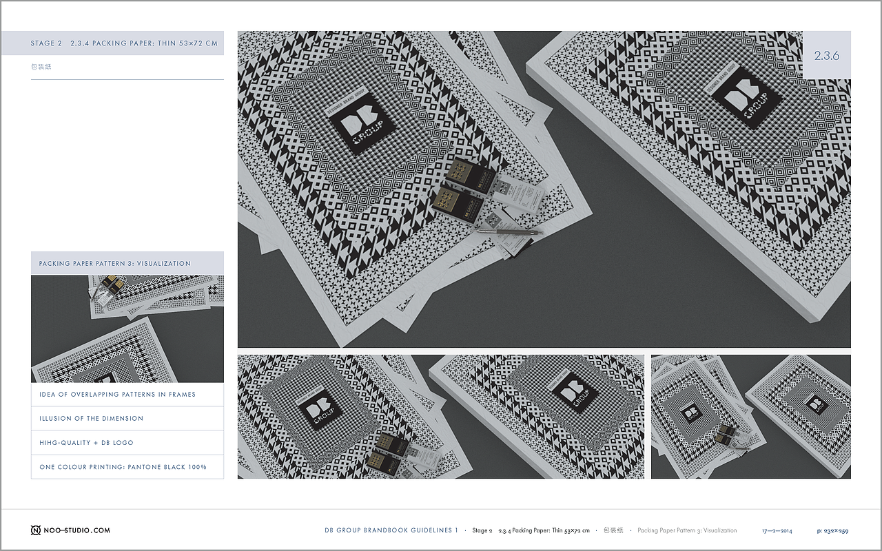Open the bottom right packing paper image
Screen dimensions: 882x551
pyautogui.click(x=751, y=417)
